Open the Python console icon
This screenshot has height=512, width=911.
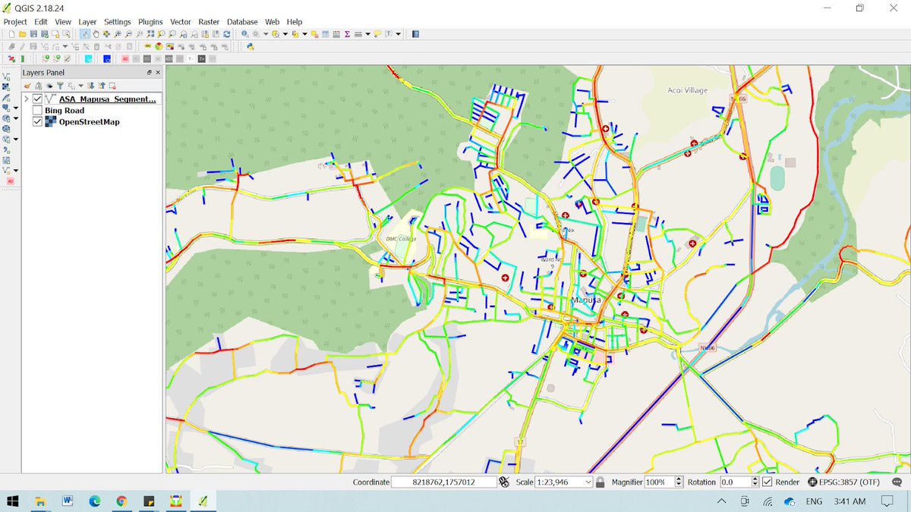(250, 46)
